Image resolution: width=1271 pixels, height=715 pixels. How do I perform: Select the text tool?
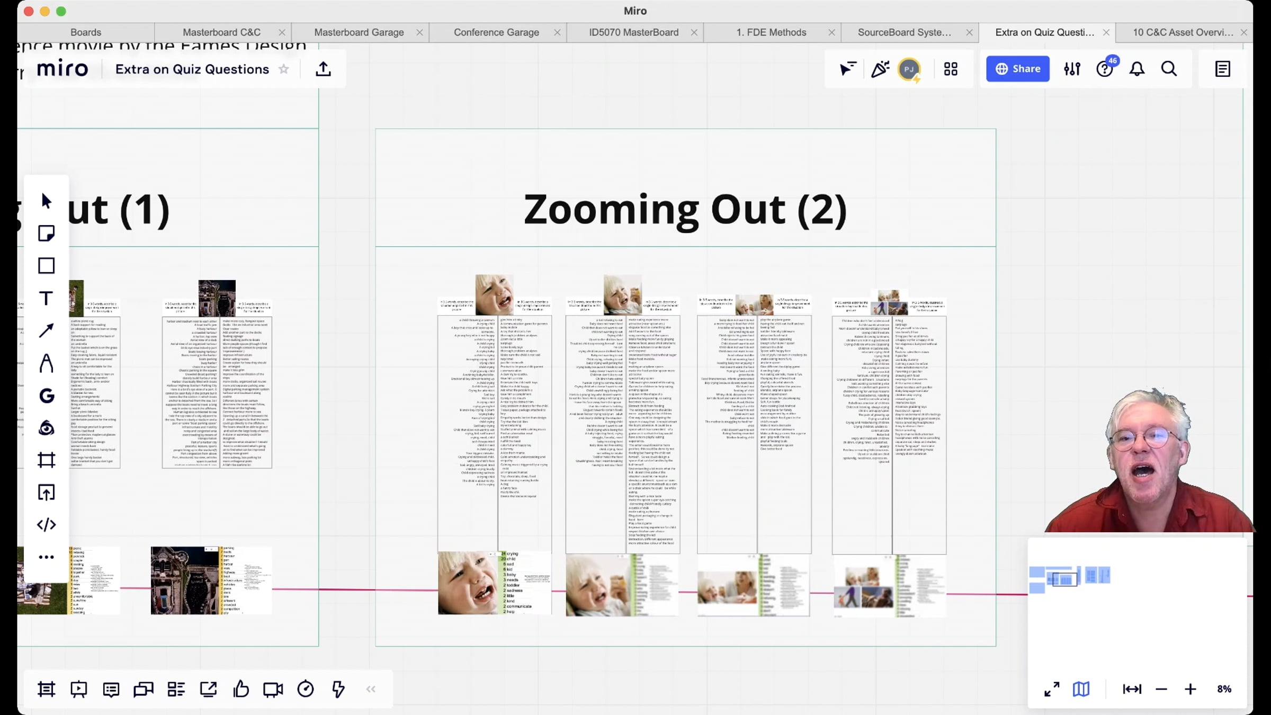coord(46,298)
